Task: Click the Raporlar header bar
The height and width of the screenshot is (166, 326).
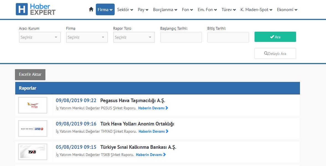Action: point(157,88)
